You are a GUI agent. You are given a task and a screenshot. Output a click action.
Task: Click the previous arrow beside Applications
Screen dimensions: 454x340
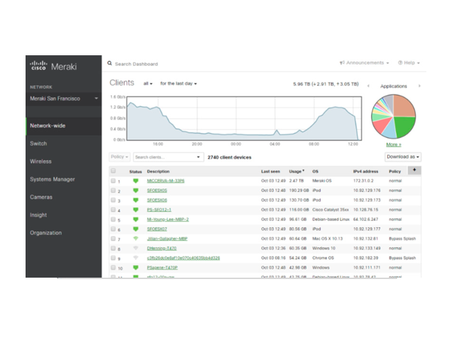coord(368,86)
